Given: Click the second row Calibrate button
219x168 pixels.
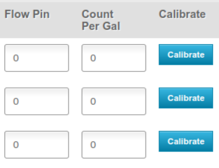Looking at the screenshot, I should [x=186, y=98].
